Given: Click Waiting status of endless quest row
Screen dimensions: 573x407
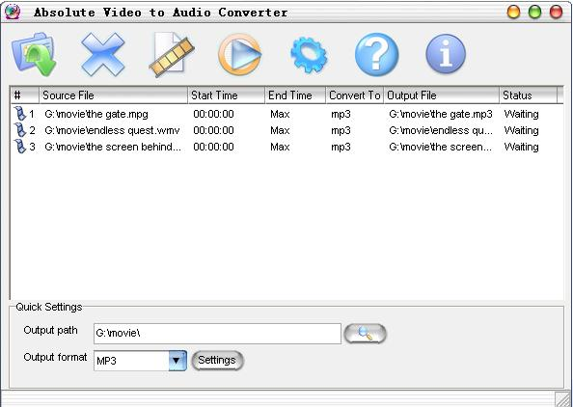Looking at the screenshot, I should [521, 131].
